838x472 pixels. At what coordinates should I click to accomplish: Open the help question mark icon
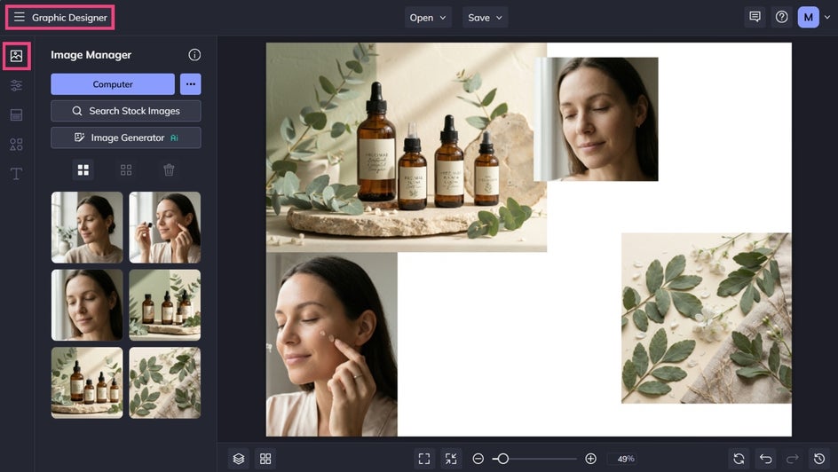[782, 17]
